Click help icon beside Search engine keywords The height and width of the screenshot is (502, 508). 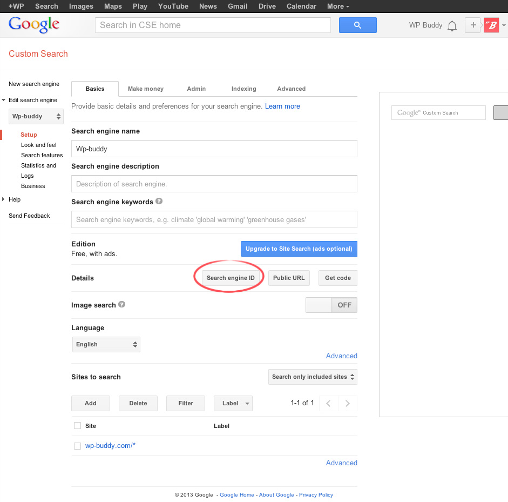pyautogui.click(x=159, y=201)
